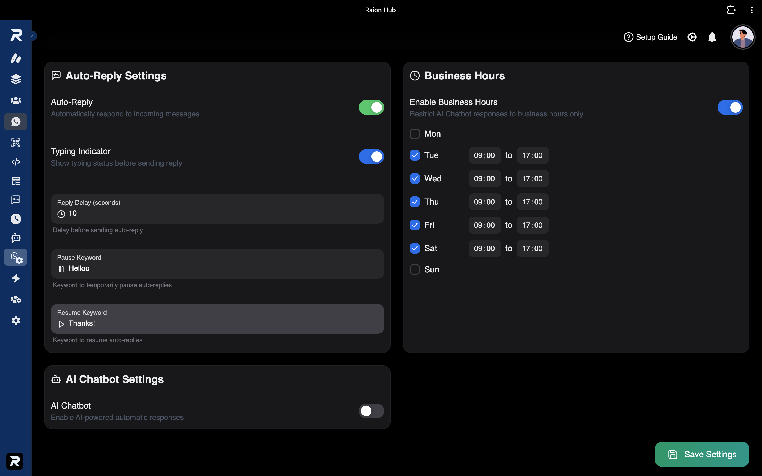
Task: Open the settings cog icon in sidebar
Action: click(16, 321)
